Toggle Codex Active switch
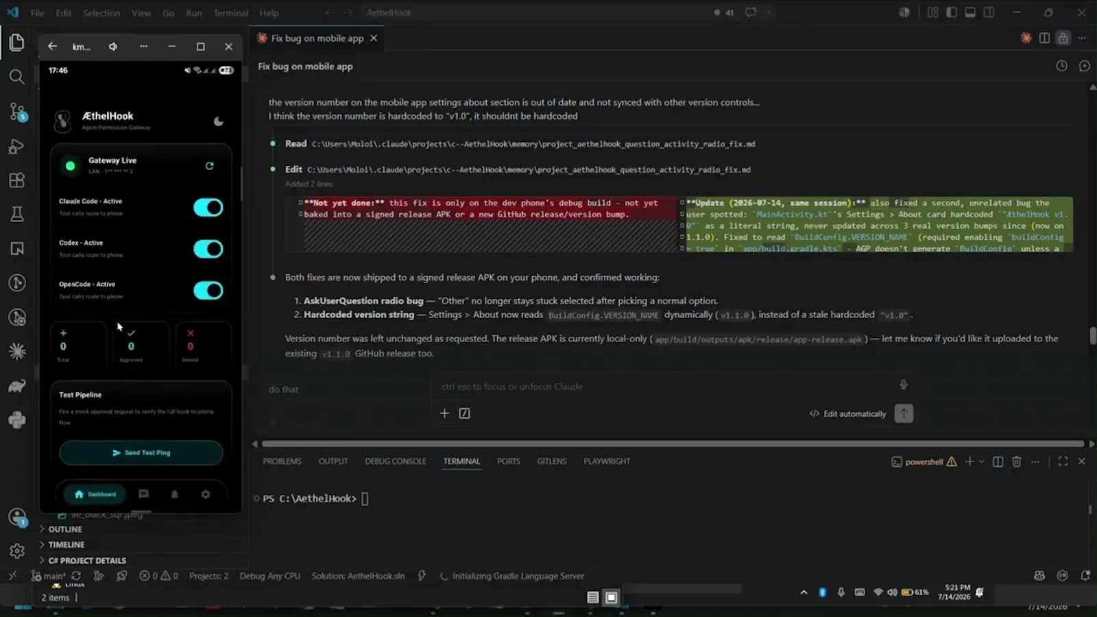This screenshot has height=617, width=1097. [x=208, y=249]
